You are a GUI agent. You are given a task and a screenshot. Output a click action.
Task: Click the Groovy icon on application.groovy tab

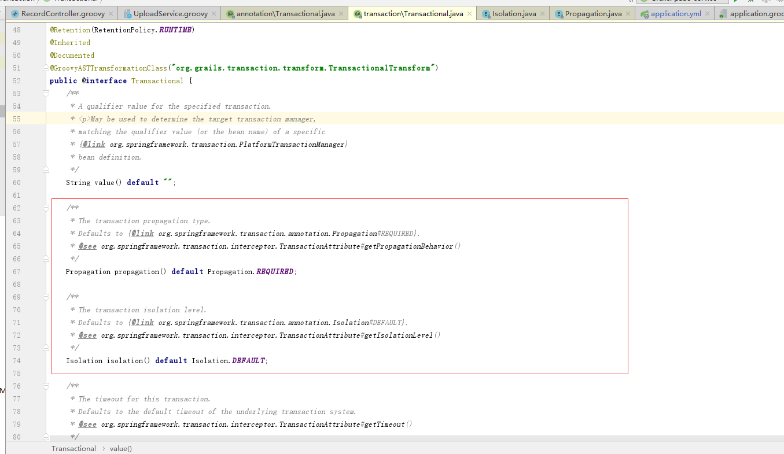point(723,13)
